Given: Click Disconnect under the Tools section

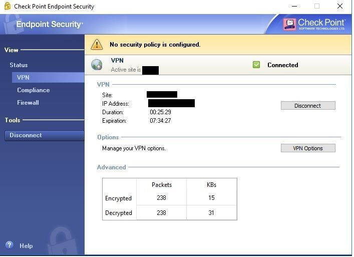Looking at the screenshot, I should 44,135.
